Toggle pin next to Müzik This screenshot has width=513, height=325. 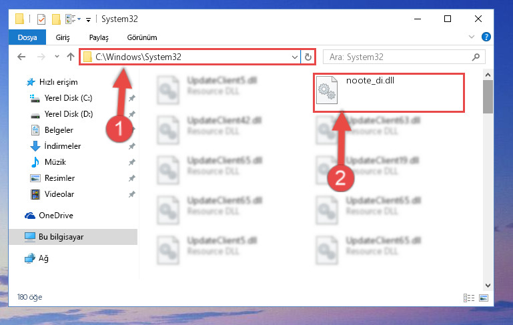click(x=132, y=162)
